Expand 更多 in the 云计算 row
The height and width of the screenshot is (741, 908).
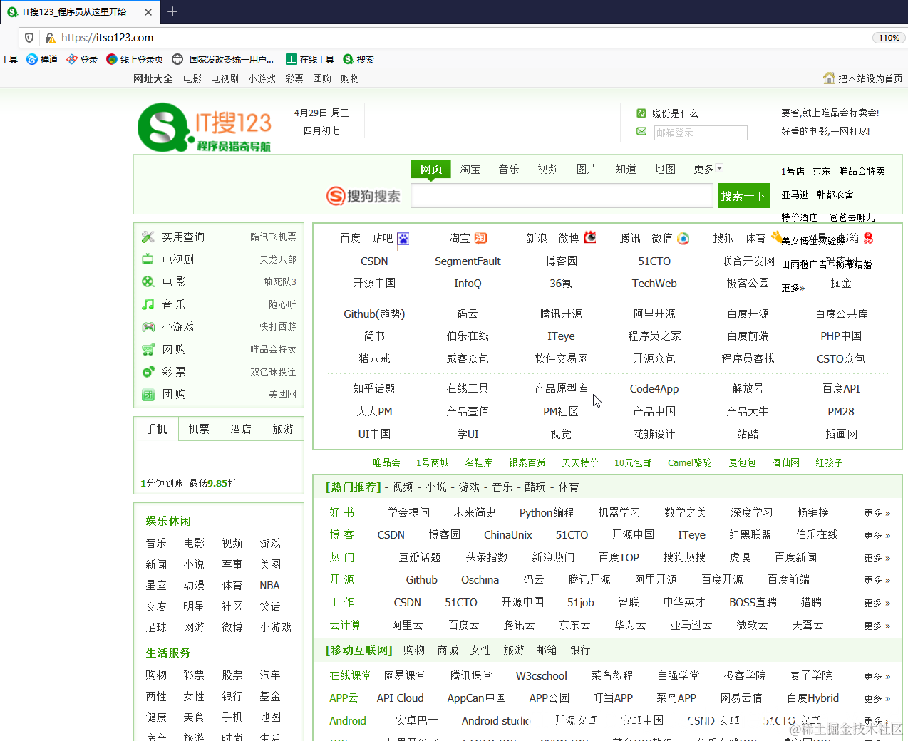pyautogui.click(x=877, y=626)
